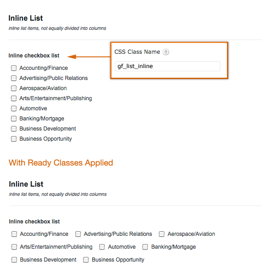Enable Aerospace/Aviation in the inline row list

click(x=162, y=234)
